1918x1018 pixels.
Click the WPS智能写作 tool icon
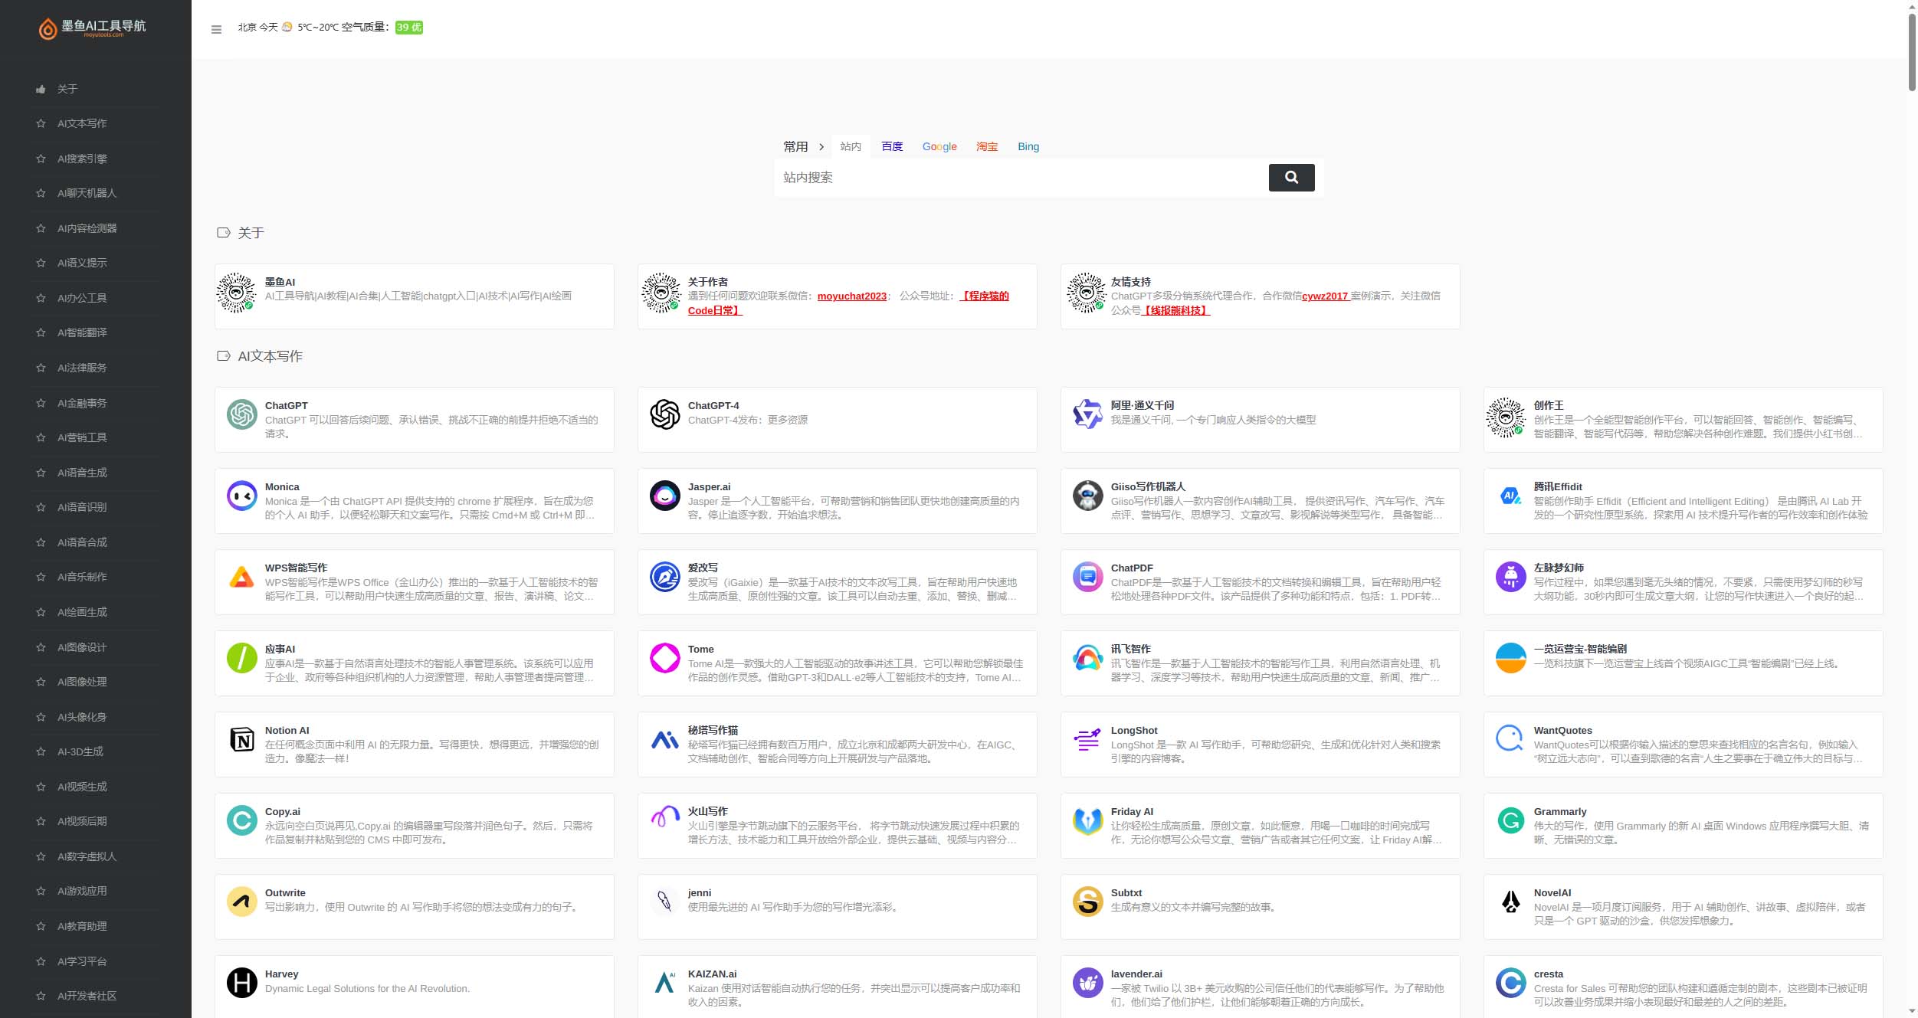[x=242, y=582]
